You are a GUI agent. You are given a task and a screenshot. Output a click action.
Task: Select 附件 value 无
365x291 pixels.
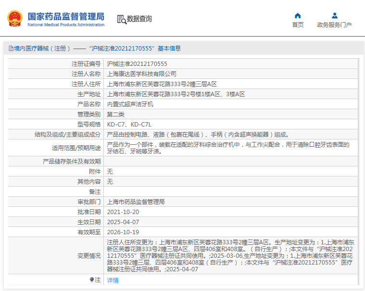pyautogui.click(x=110, y=172)
